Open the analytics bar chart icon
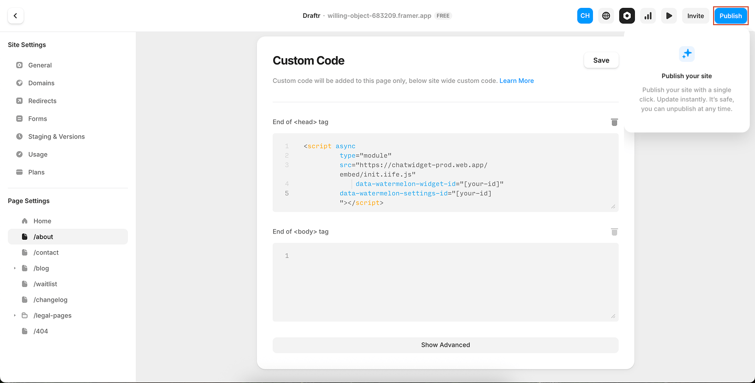The height and width of the screenshot is (383, 755). point(648,16)
